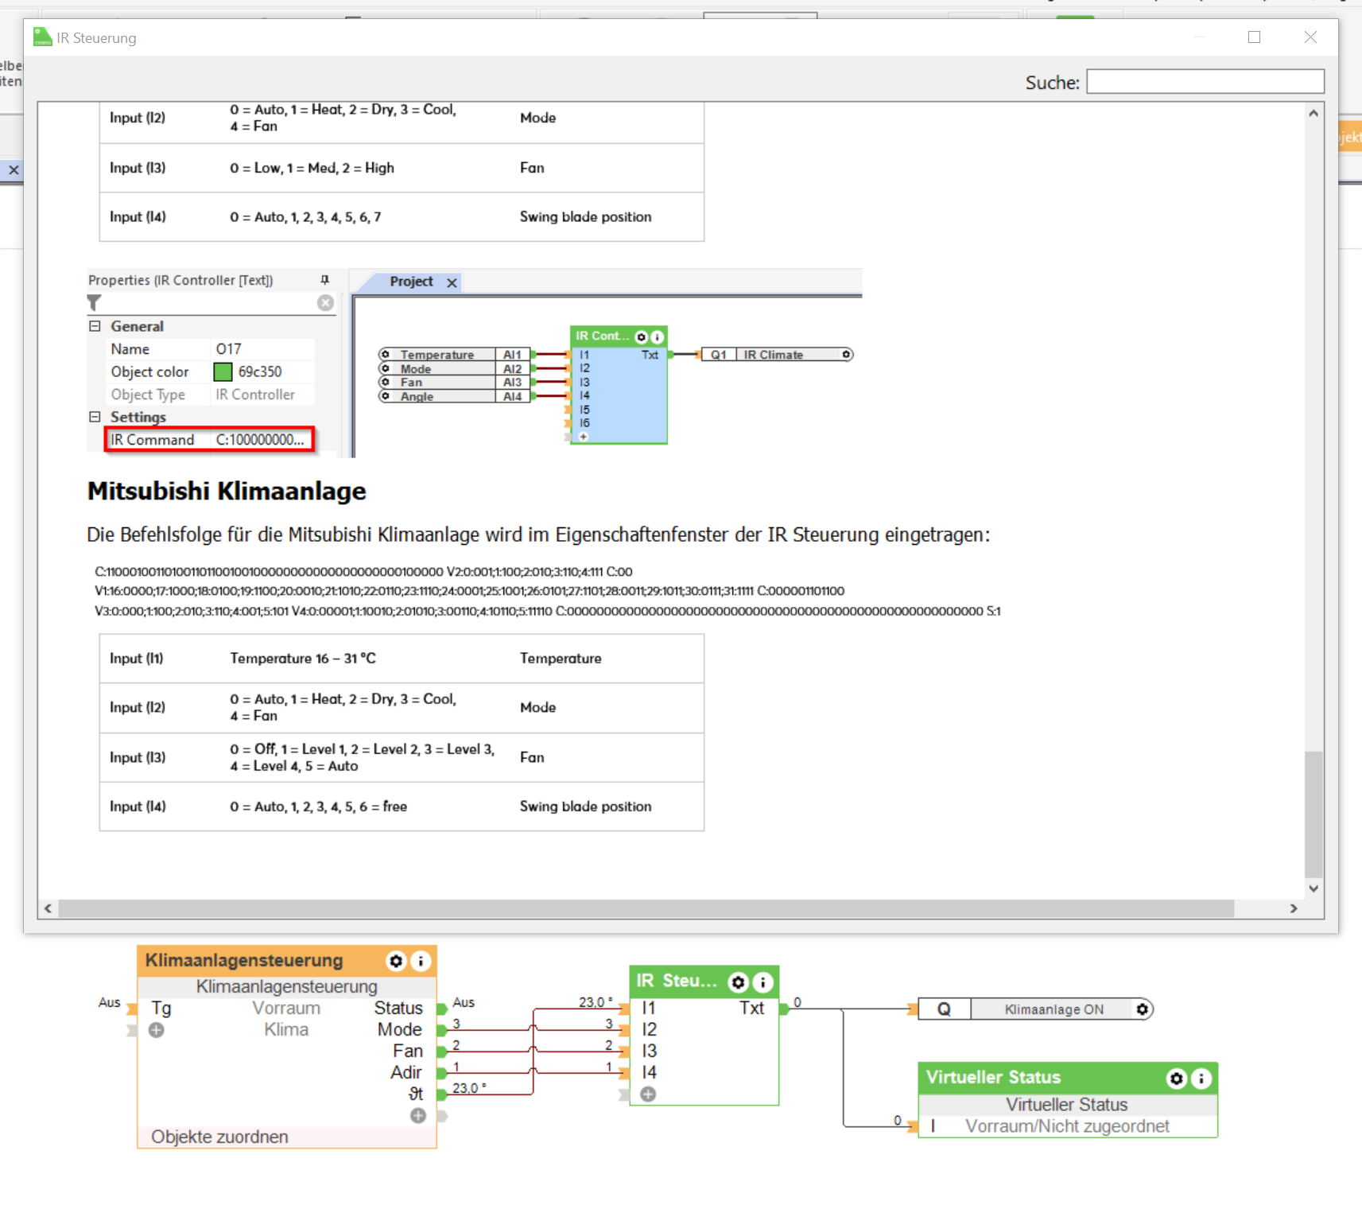1362x1205 pixels.
Task: Collapse the Settings properties section
Action: coord(95,417)
